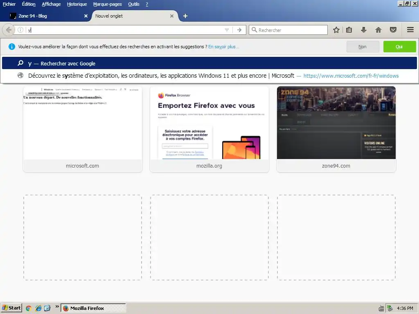Viewport: 419px width, 314px height.
Task: Select 'y — Rechercher avec Google' suggestion
Action: coord(209,63)
